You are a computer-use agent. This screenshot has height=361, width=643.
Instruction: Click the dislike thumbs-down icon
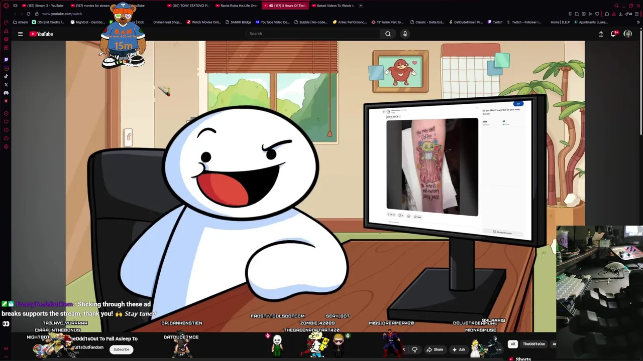pos(414,349)
